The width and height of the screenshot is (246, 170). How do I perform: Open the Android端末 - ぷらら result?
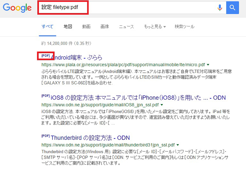pos(77,58)
